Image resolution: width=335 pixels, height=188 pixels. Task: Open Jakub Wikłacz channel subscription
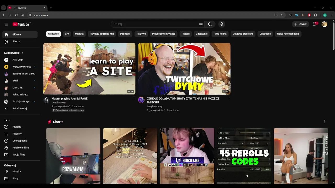(x=20, y=95)
